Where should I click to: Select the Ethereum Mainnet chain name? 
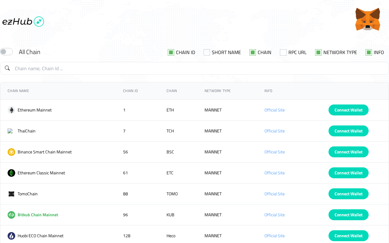[35, 110]
